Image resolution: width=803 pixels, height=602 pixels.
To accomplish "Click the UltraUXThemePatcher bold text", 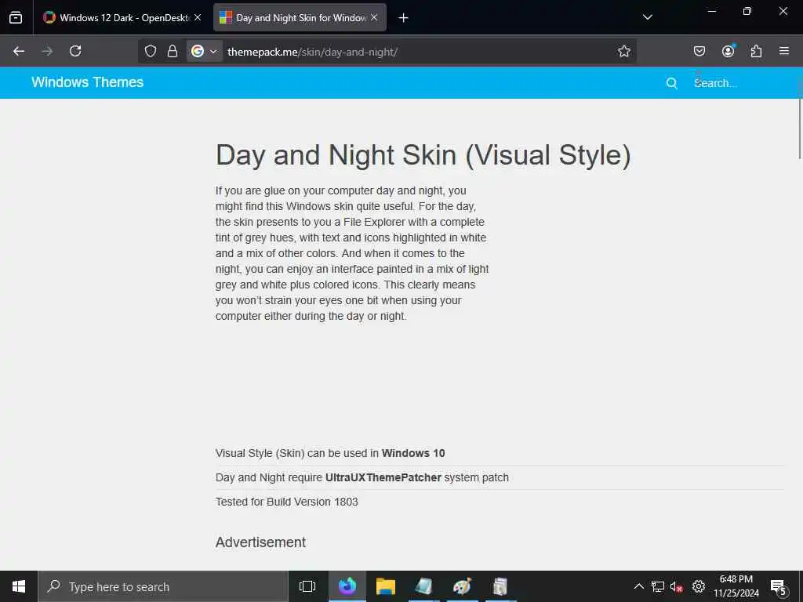I will pos(383,477).
